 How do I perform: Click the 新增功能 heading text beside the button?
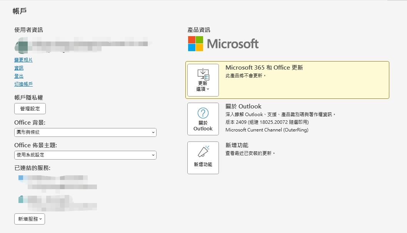coord(237,145)
